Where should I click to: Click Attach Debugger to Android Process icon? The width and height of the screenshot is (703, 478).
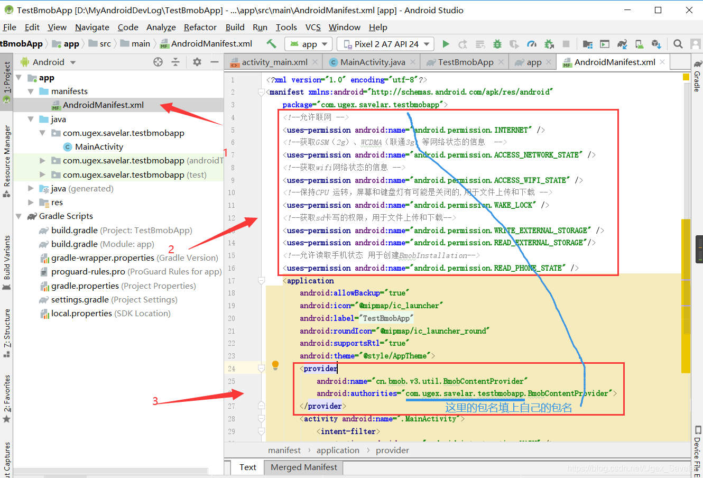click(549, 44)
